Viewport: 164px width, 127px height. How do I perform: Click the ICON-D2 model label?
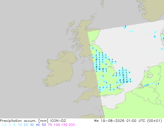click(x=58, y=121)
